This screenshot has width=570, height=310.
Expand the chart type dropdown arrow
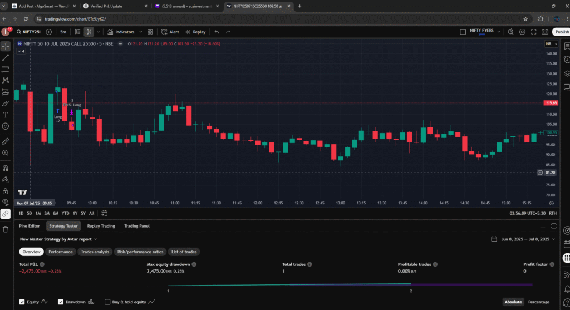coord(98,32)
